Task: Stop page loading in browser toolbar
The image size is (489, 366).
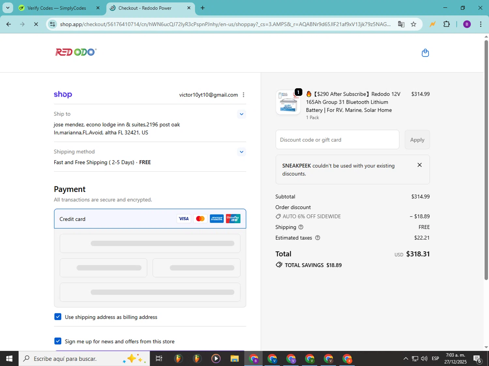Action: pos(36,24)
